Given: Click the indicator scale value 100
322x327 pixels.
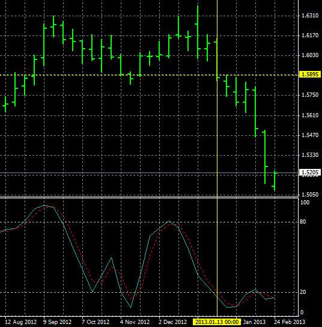Looking at the screenshot, I should pyautogui.click(x=305, y=203).
